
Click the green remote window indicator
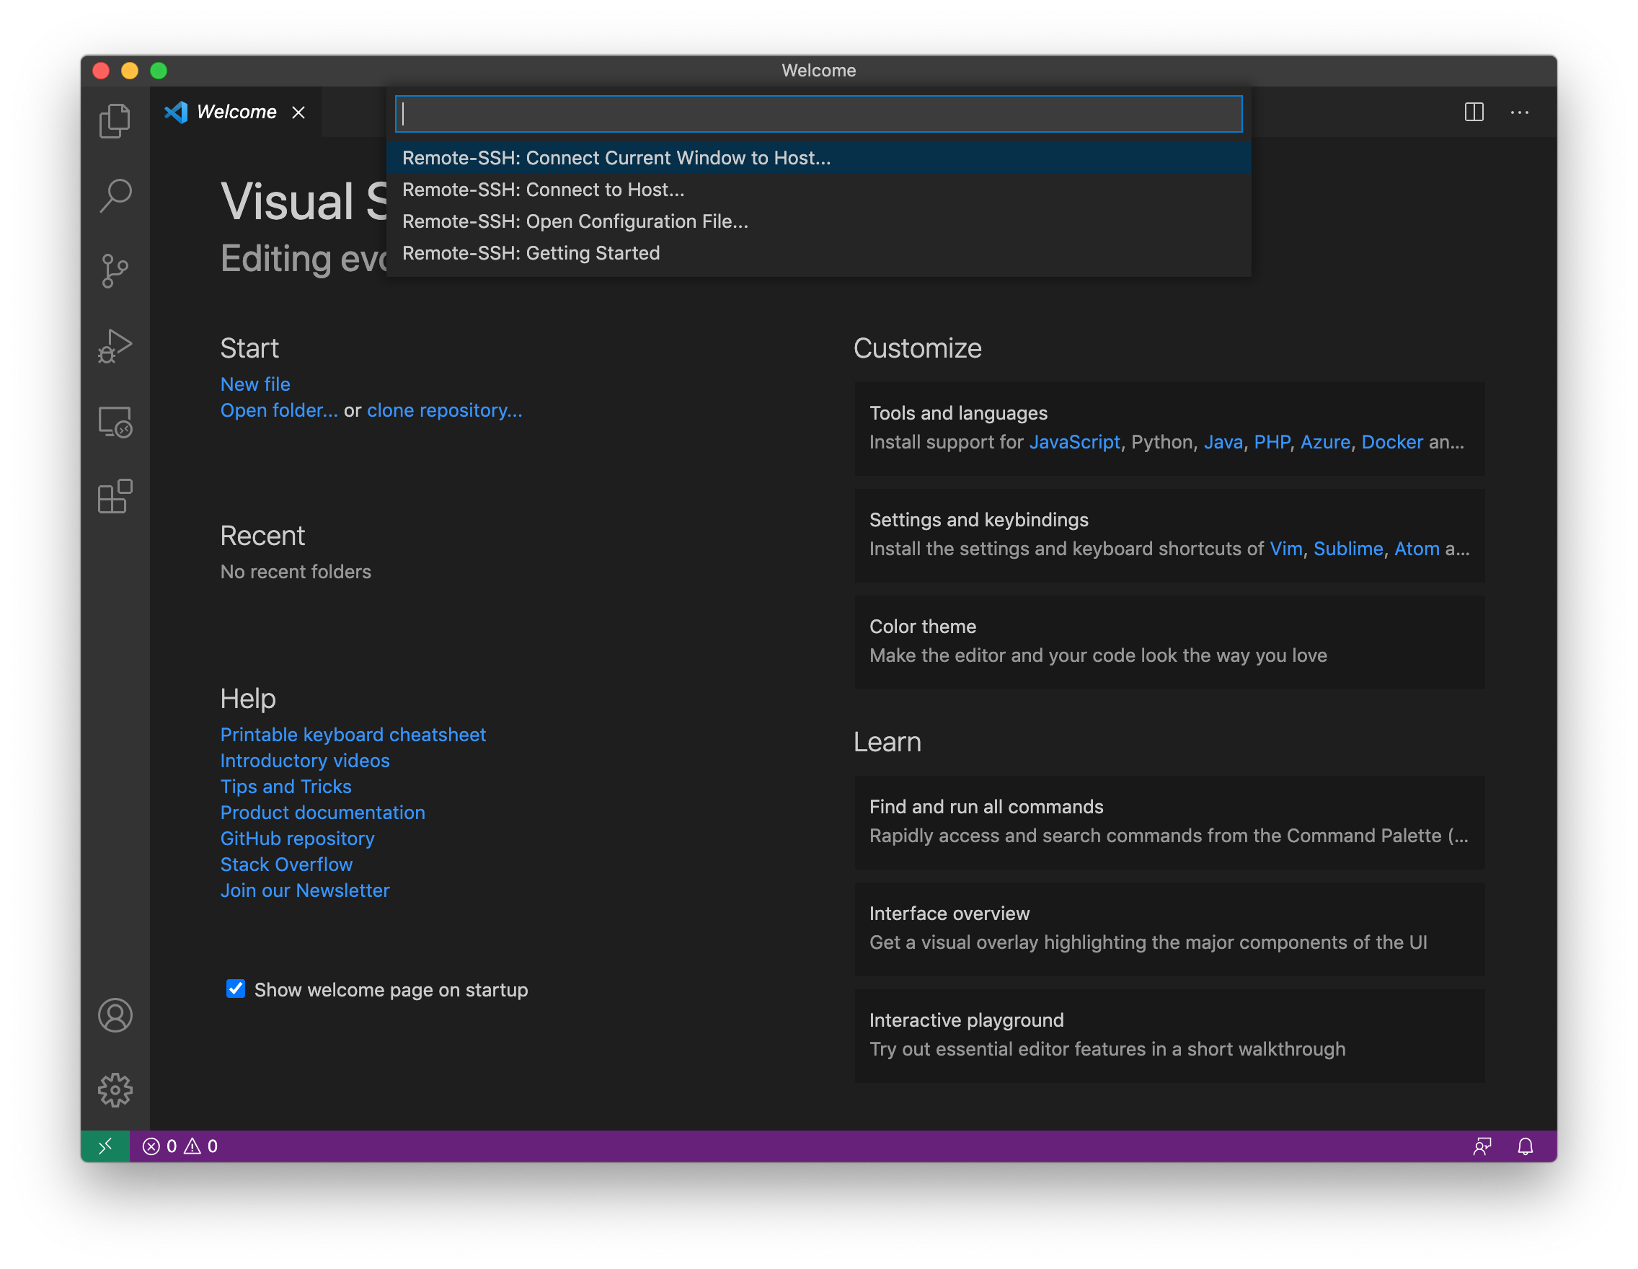coord(105,1146)
